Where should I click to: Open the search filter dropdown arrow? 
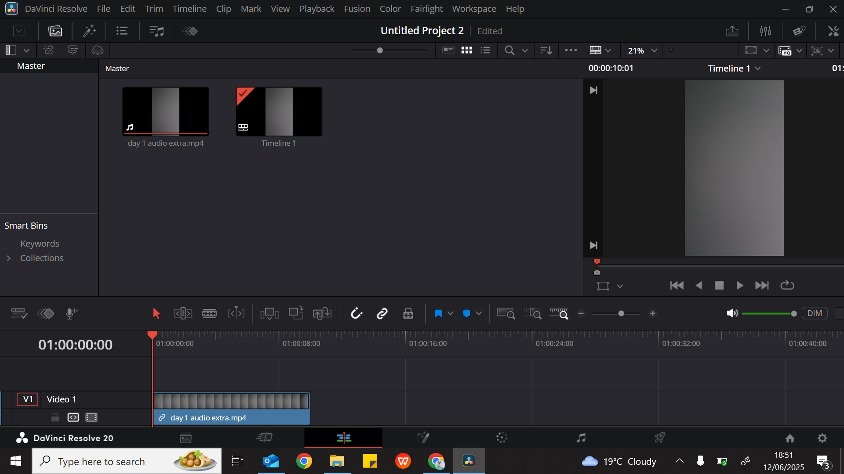click(x=525, y=50)
